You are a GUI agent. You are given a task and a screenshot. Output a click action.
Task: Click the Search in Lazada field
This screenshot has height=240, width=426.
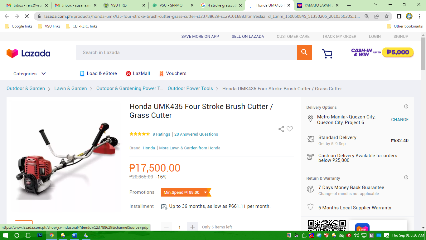click(186, 52)
